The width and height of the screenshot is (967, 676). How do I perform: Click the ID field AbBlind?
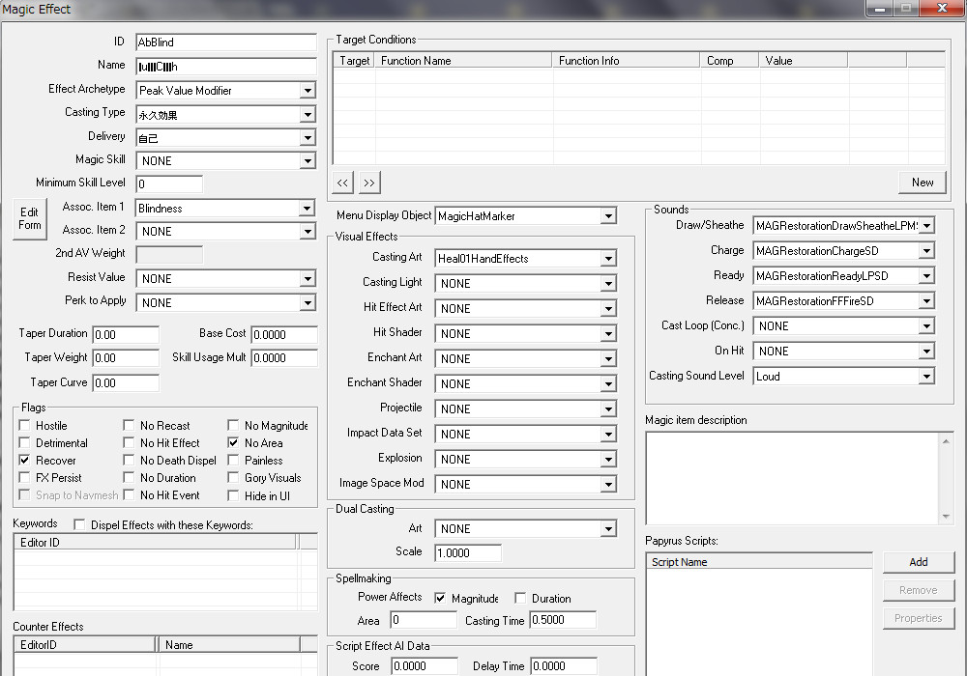tap(225, 42)
